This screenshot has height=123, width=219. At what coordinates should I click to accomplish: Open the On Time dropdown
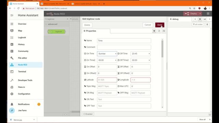[107, 54]
